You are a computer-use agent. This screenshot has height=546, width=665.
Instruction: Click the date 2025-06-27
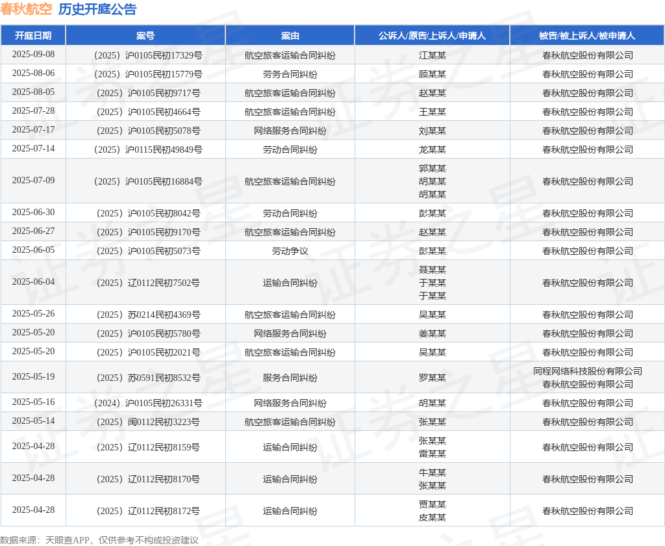click(x=33, y=231)
